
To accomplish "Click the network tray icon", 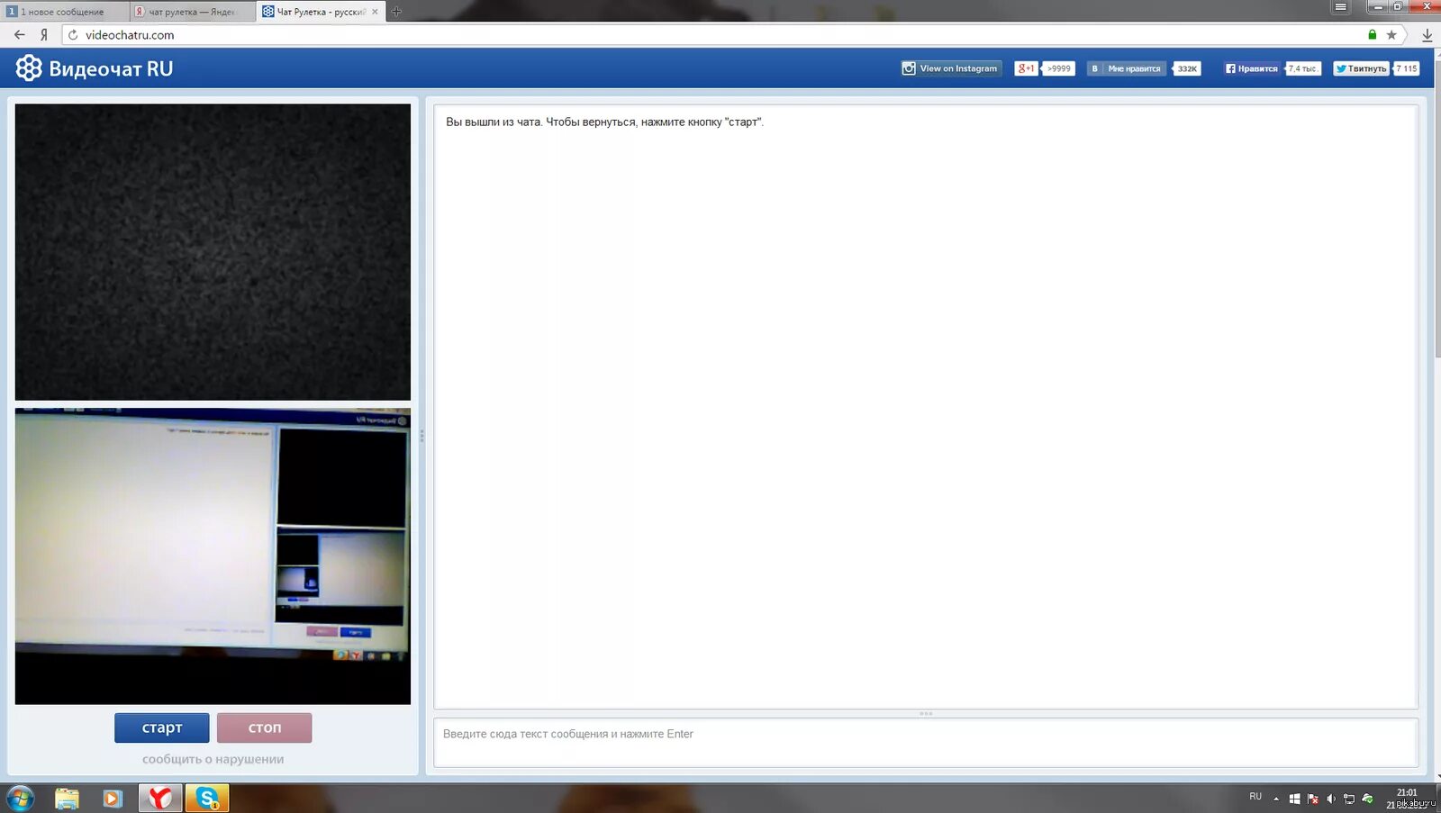I will [1348, 799].
